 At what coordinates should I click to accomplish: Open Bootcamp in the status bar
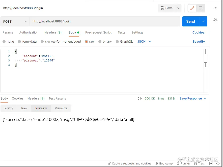pos(164,163)
